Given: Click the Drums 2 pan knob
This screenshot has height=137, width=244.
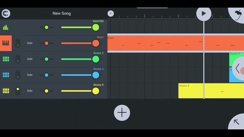Looking at the screenshot, I should pyautogui.click(x=47, y=59).
